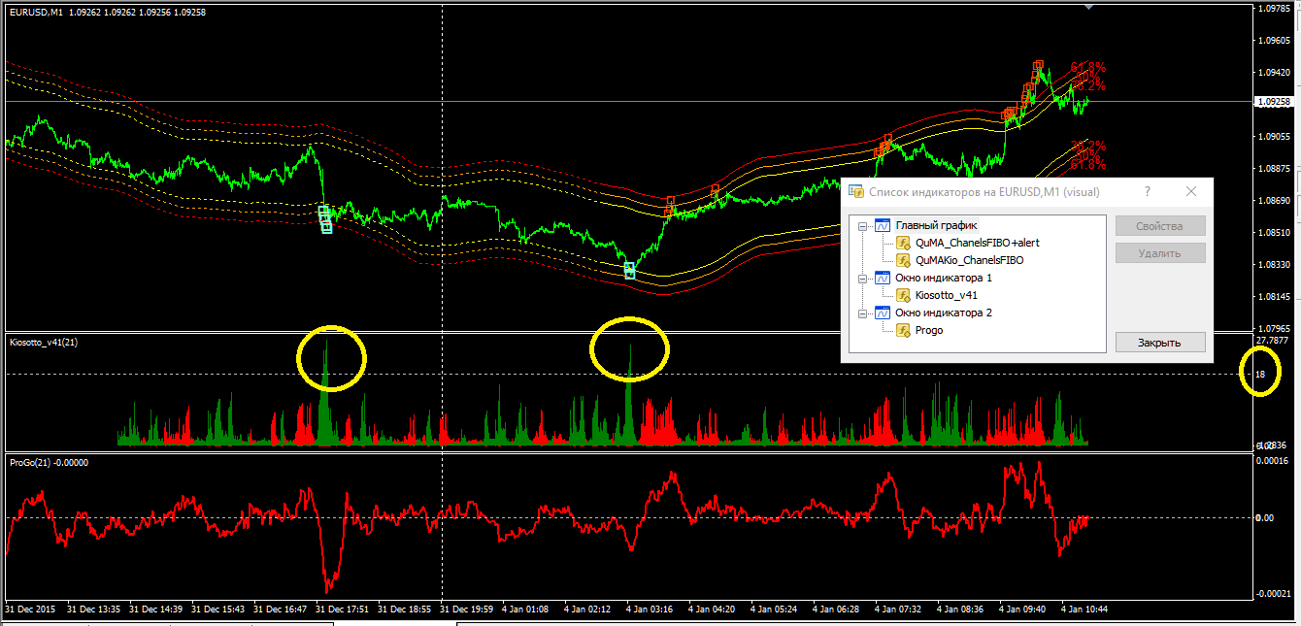Close the indicator list dialog with X
This screenshot has height=626, width=1301.
point(1191,191)
